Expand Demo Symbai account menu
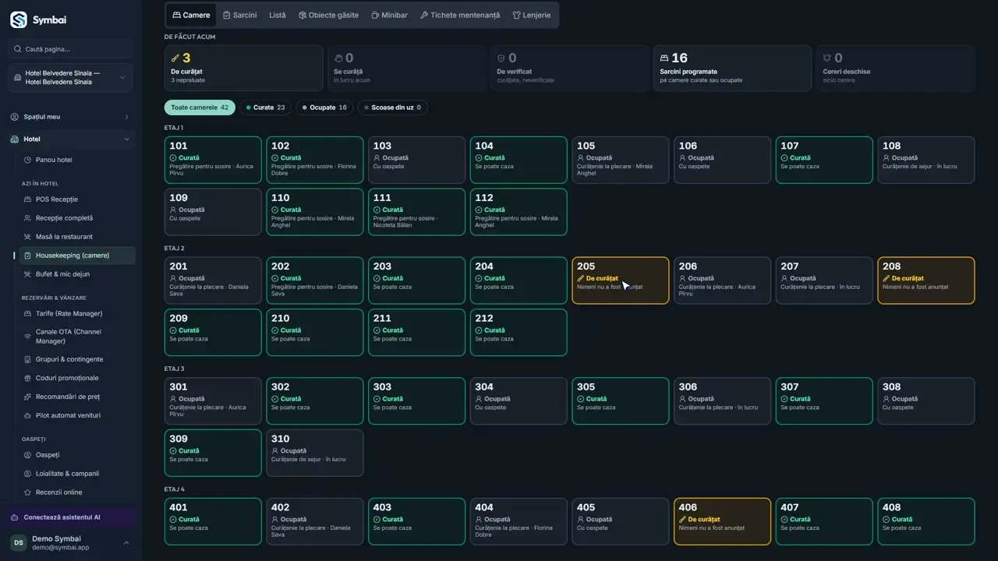This screenshot has width=998, height=561. pyautogui.click(x=70, y=543)
